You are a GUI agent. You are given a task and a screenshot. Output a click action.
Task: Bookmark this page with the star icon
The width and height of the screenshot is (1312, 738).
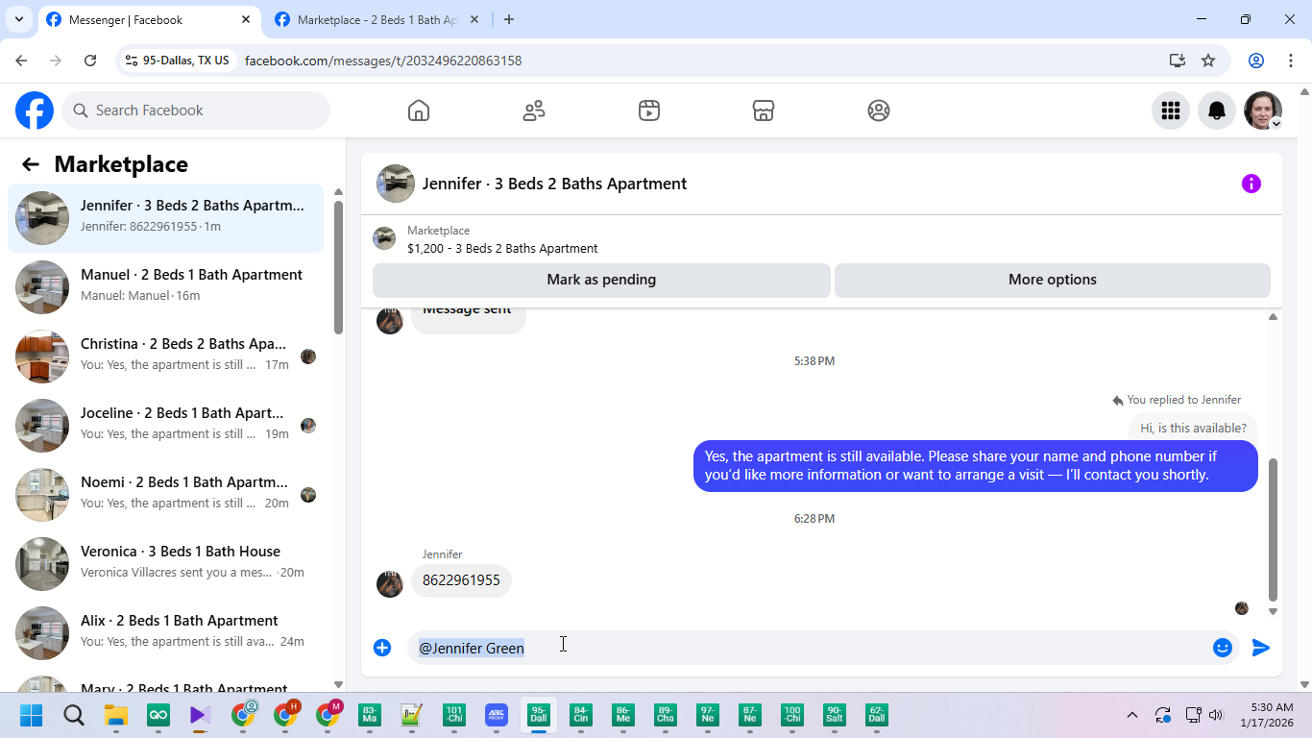[1208, 61]
